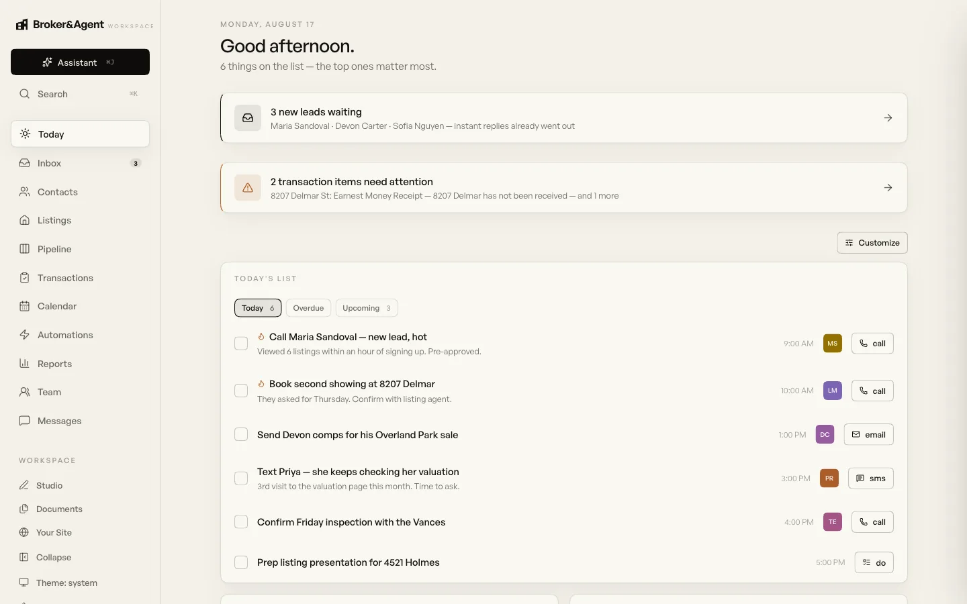Viewport: 967px width, 604px height.
Task: Click '2 transaction items need attention' title
Action: (352, 182)
